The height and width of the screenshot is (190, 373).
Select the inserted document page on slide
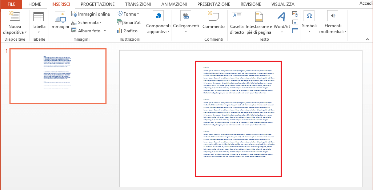(x=238, y=119)
